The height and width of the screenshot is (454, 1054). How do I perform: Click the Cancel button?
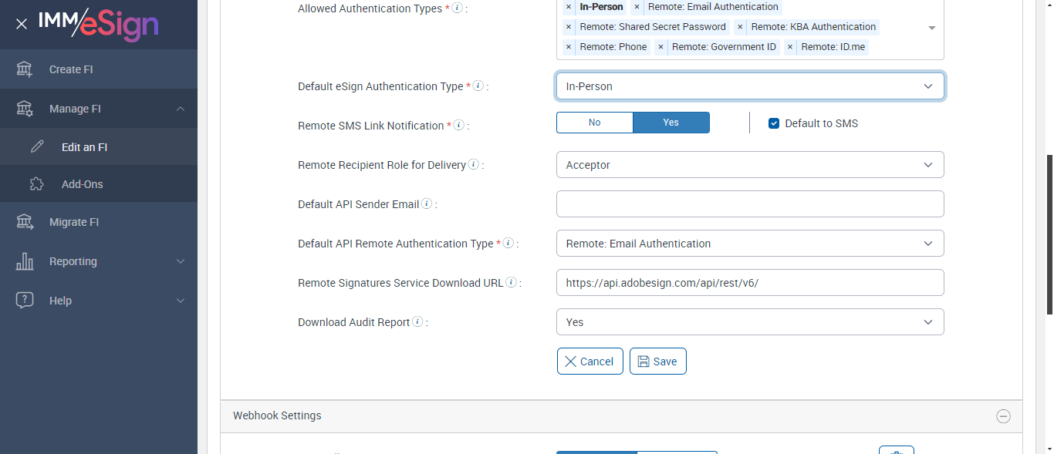pos(589,362)
